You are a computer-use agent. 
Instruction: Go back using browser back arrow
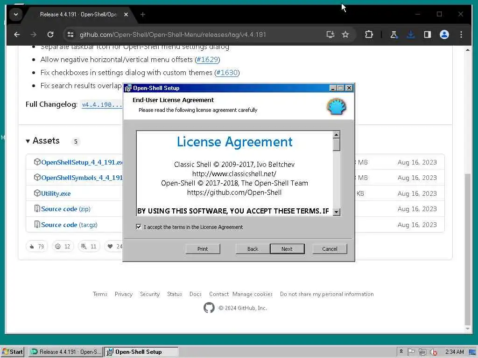click(x=17, y=34)
